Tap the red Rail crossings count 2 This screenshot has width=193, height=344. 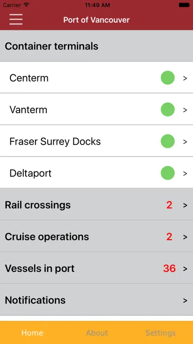[x=169, y=205]
